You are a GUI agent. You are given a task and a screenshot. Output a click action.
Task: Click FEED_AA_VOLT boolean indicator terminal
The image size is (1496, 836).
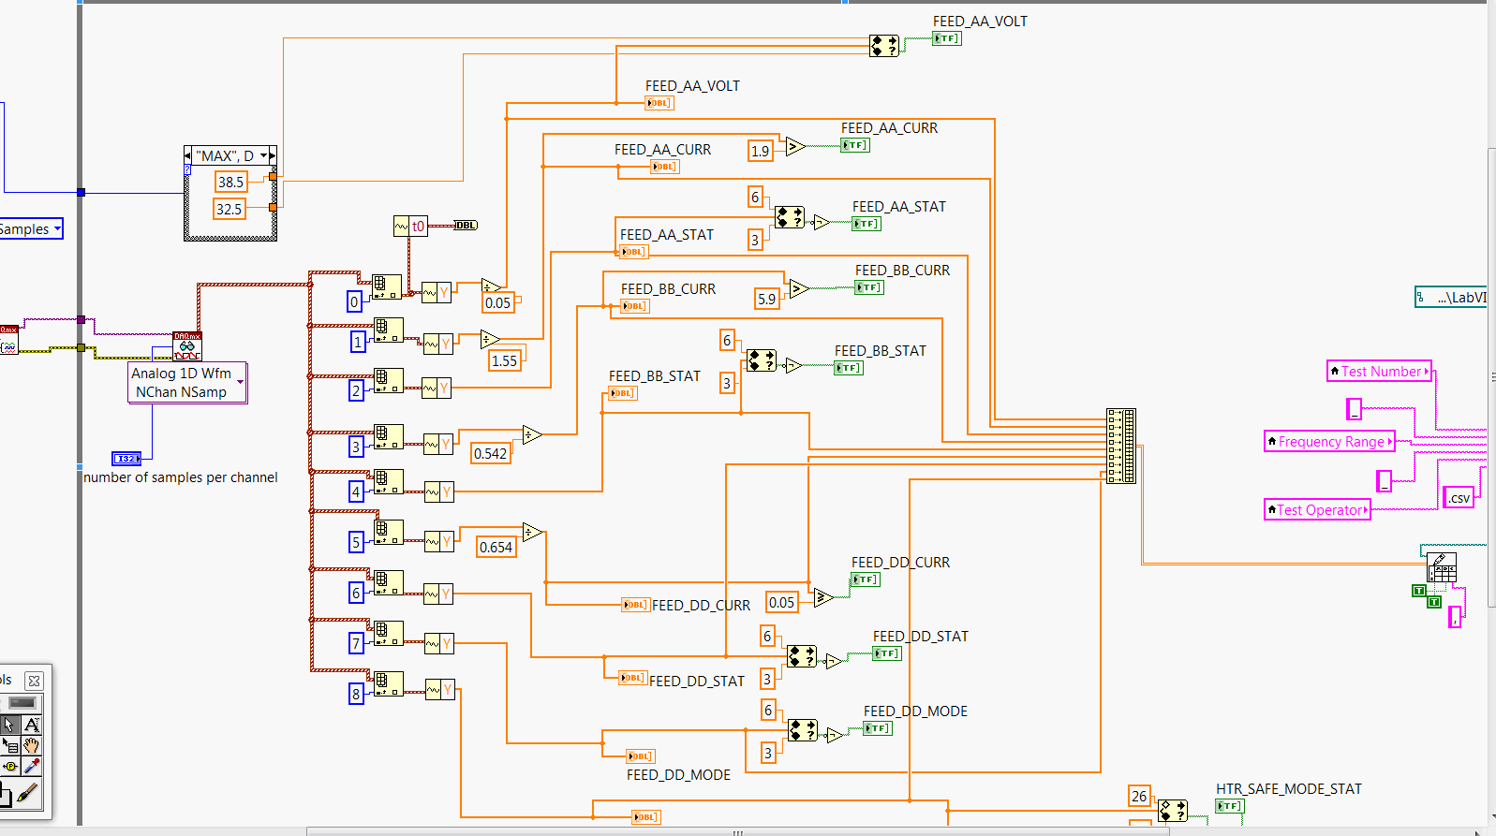point(947,38)
